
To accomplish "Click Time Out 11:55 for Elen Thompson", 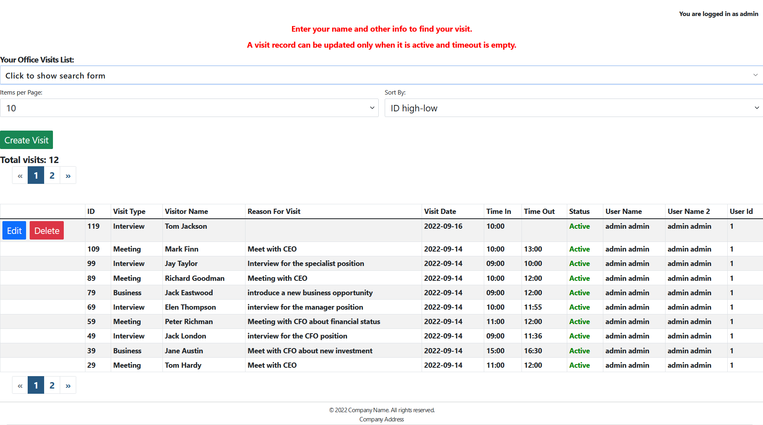I will (533, 307).
